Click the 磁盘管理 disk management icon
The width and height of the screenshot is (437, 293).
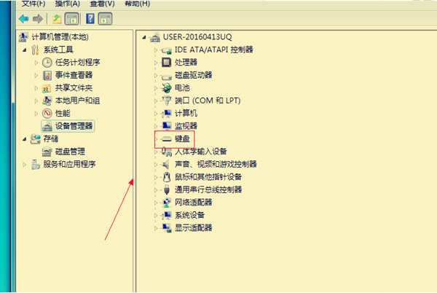coord(48,152)
